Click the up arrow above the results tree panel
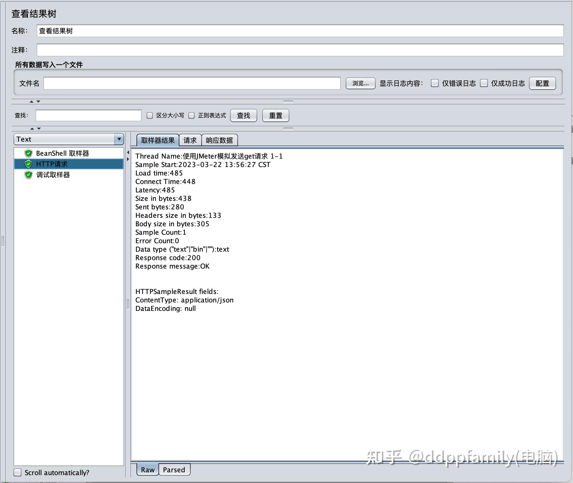Viewport: 573px width, 483px height. 32,128
